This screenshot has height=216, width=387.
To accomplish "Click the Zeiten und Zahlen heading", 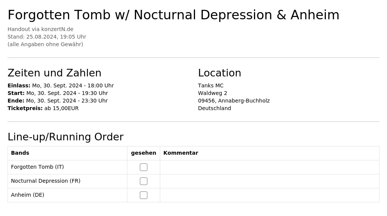I will [54, 73].
